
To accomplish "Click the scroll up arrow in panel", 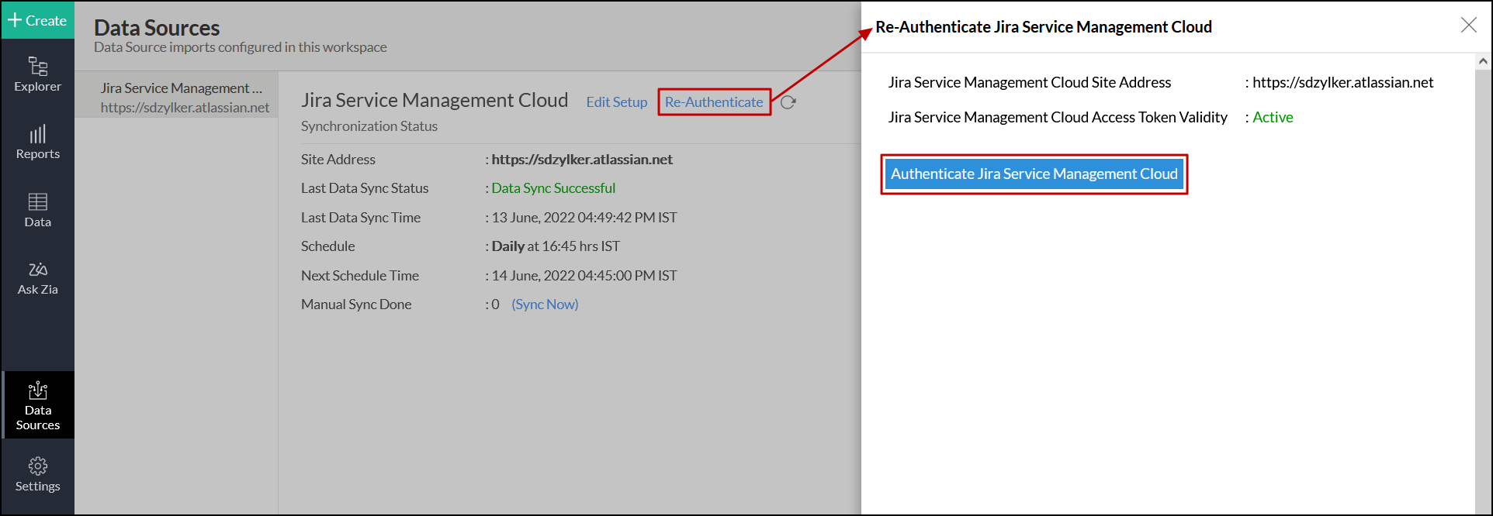I will coord(1483,61).
